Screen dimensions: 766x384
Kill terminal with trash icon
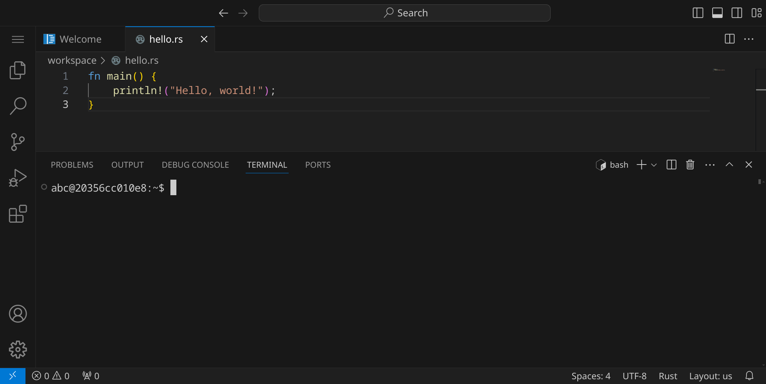tap(690, 165)
